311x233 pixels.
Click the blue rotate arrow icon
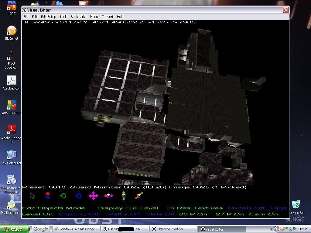coord(79,196)
